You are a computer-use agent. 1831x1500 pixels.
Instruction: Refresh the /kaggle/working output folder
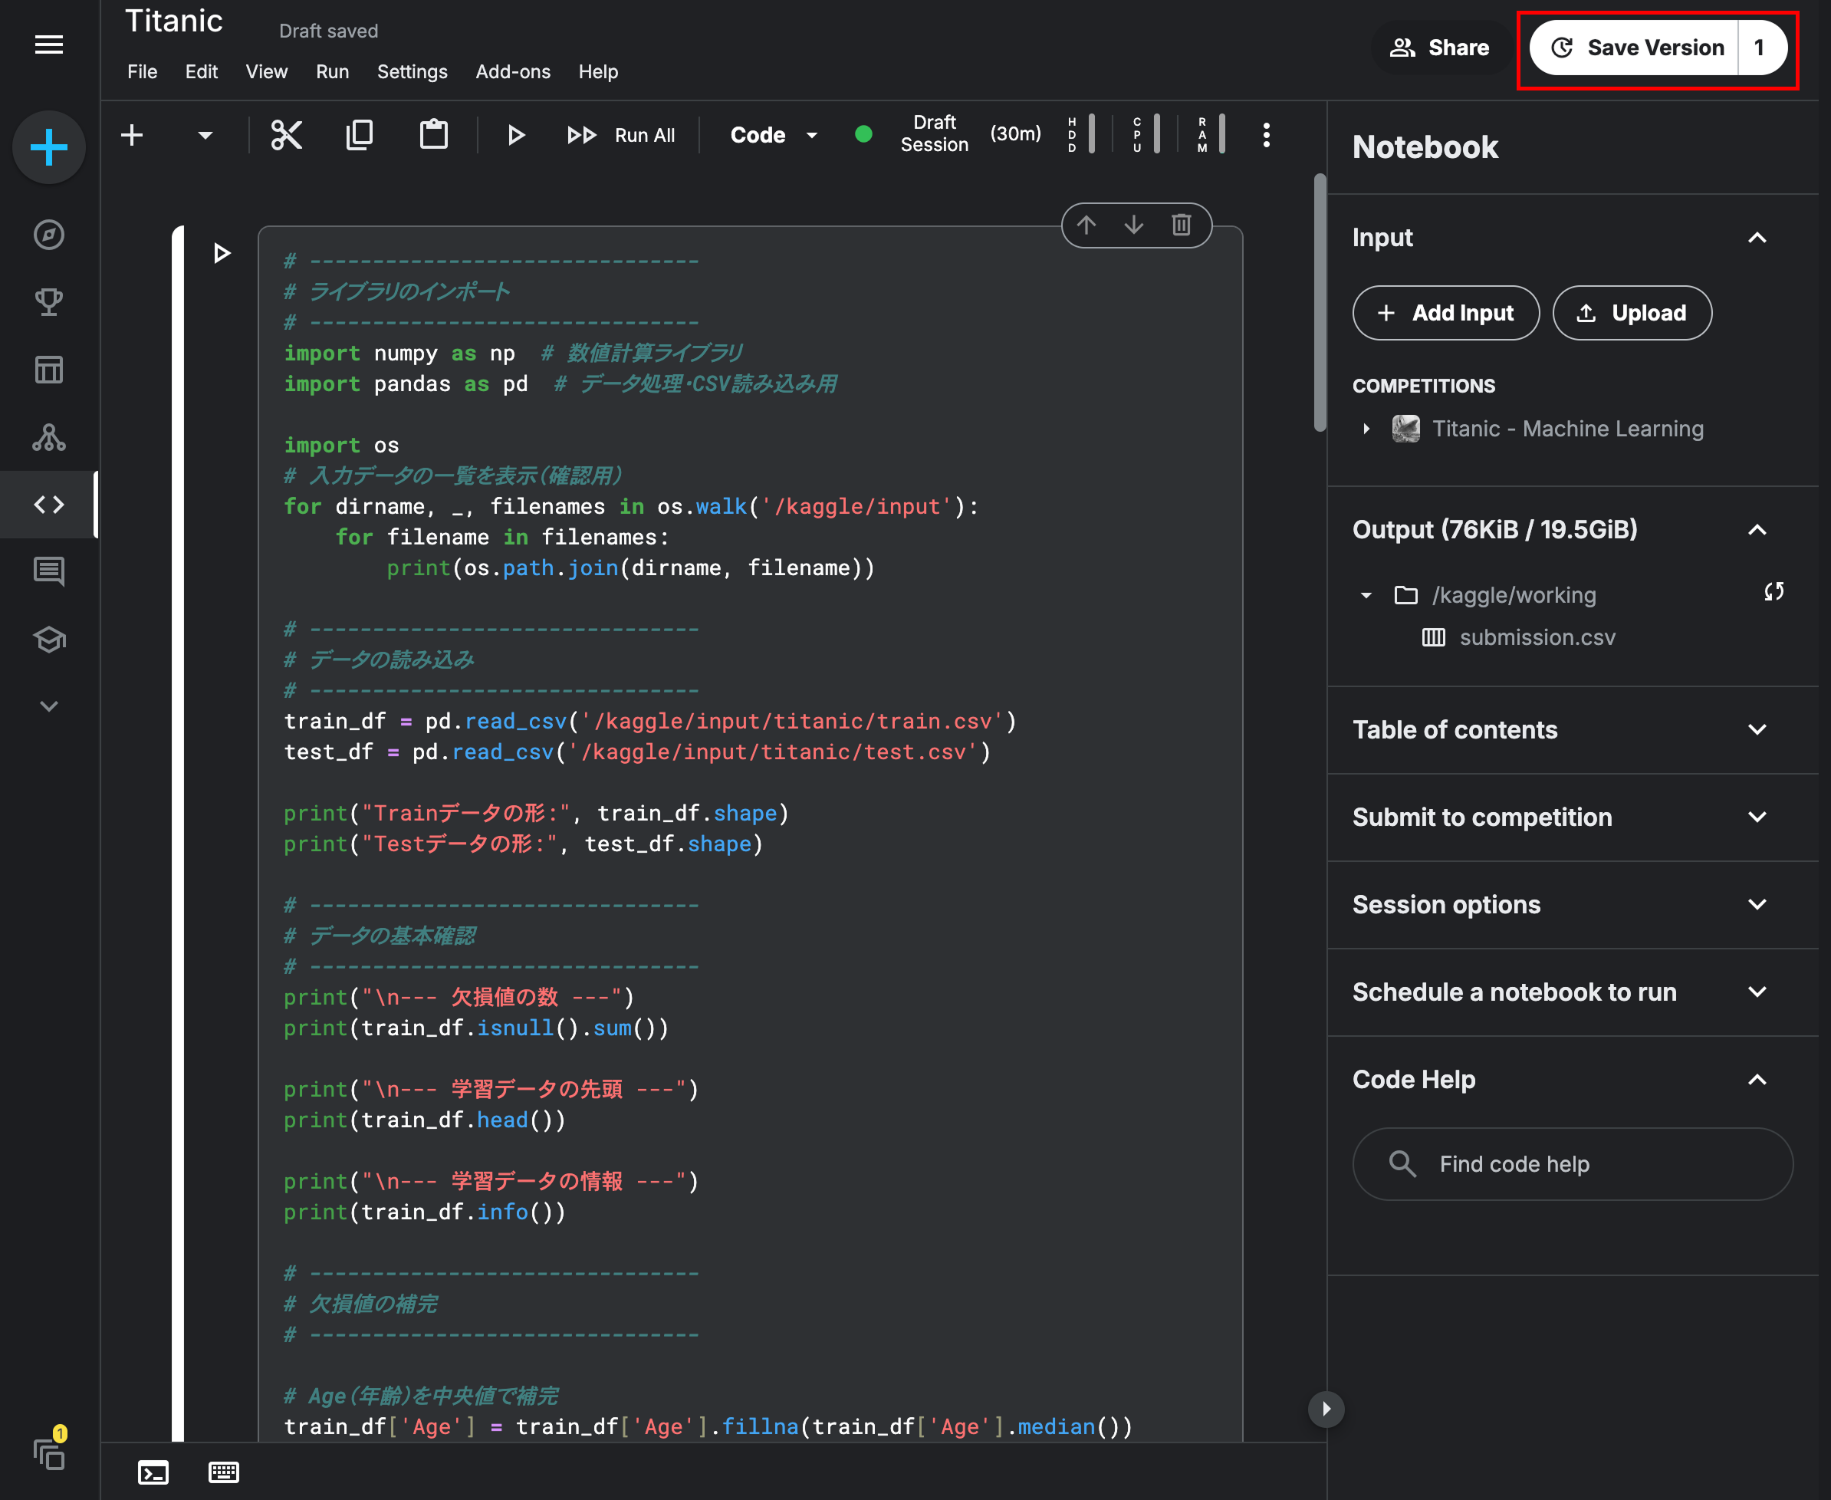1774,592
